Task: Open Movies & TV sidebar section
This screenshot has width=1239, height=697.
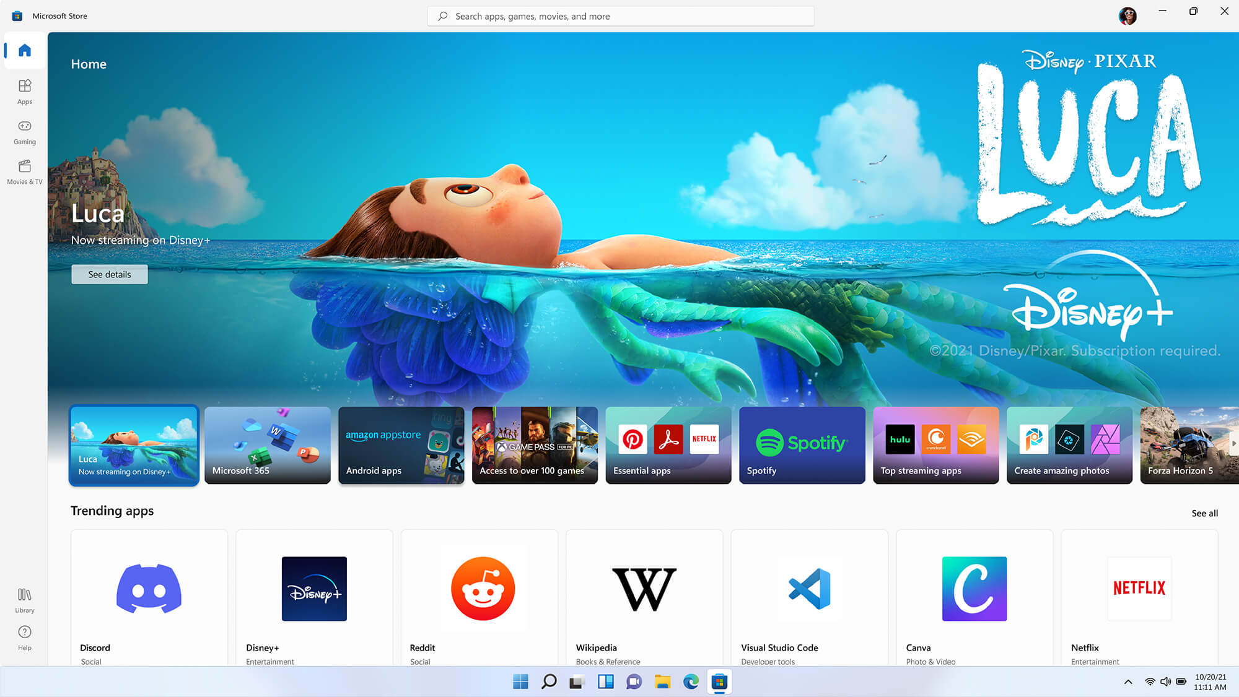Action: pos(25,171)
